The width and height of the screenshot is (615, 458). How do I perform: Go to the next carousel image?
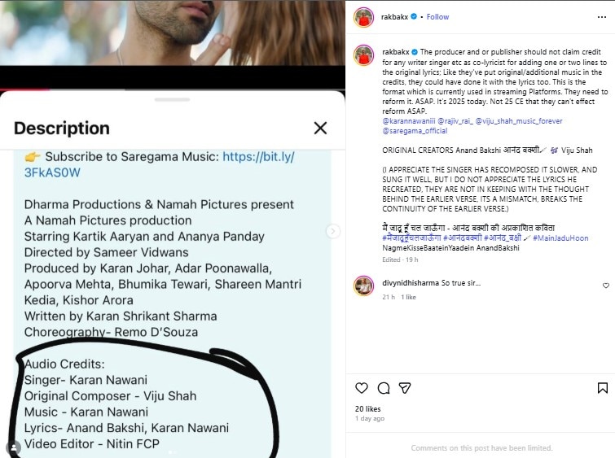point(333,231)
